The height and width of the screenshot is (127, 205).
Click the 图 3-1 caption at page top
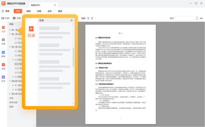121,33
